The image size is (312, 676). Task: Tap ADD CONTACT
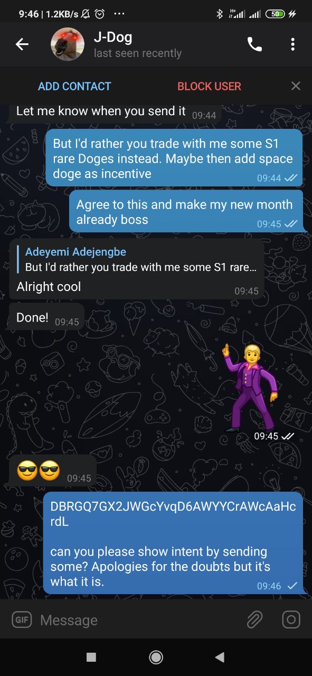74,86
